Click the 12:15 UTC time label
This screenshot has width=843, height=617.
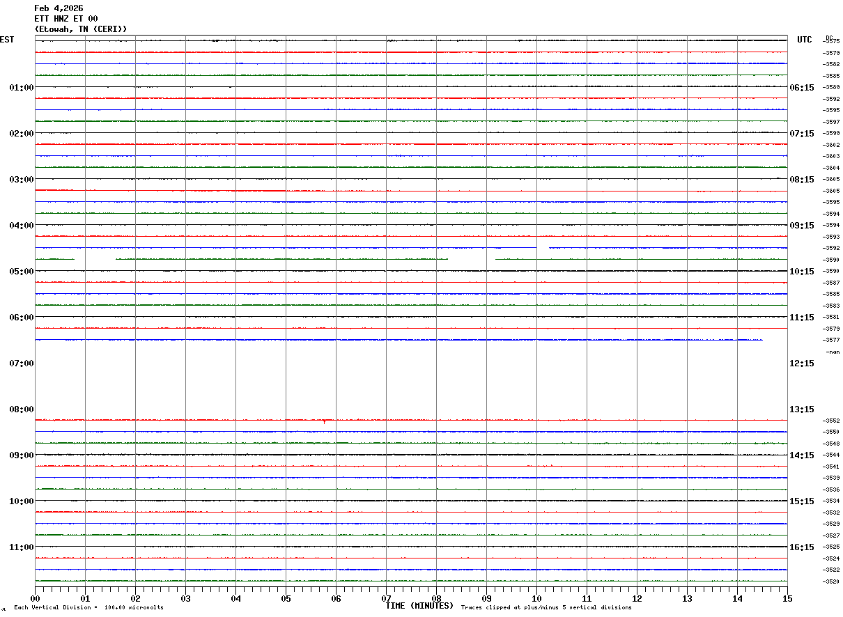pos(801,364)
